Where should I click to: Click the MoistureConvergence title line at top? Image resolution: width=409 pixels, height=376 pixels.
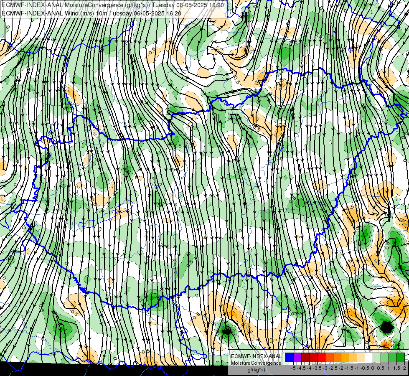point(113,5)
